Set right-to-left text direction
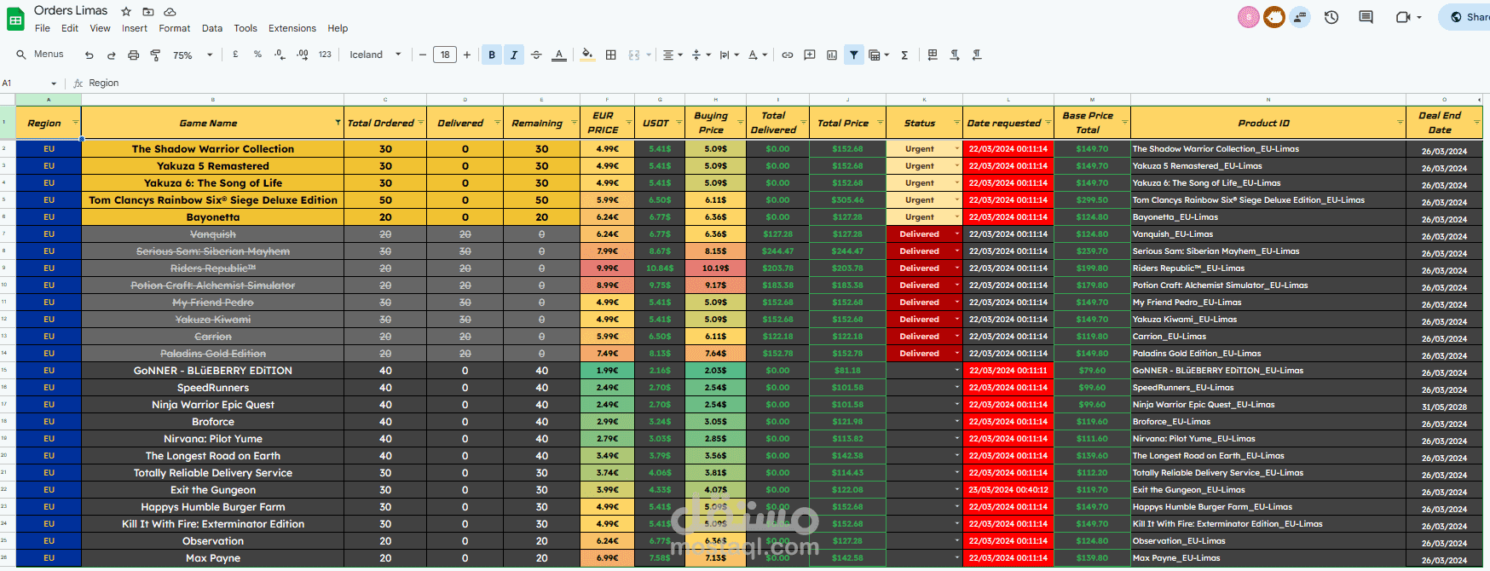Screen dimensions: 1490x571 pyautogui.click(x=977, y=55)
